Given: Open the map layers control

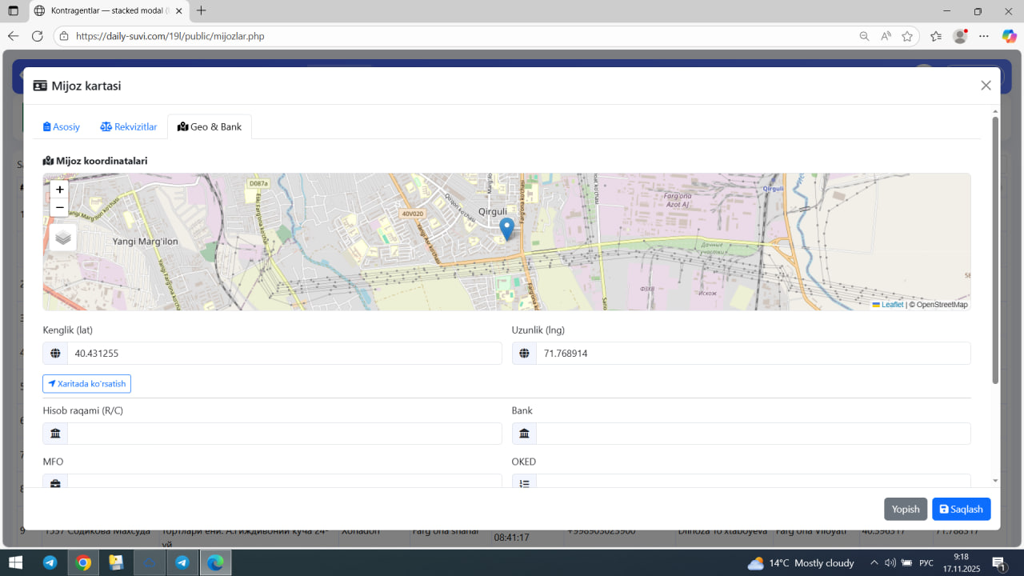Looking at the screenshot, I should coord(63,238).
